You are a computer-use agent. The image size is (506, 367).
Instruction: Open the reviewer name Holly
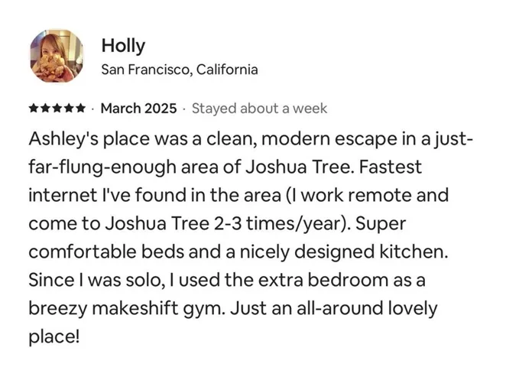(x=122, y=46)
